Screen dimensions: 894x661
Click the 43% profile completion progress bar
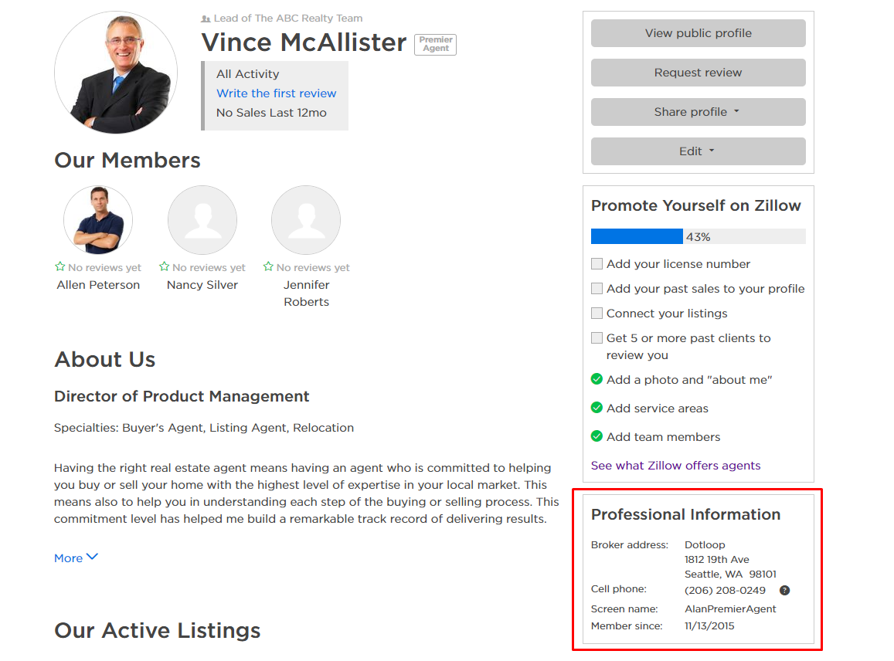(698, 236)
